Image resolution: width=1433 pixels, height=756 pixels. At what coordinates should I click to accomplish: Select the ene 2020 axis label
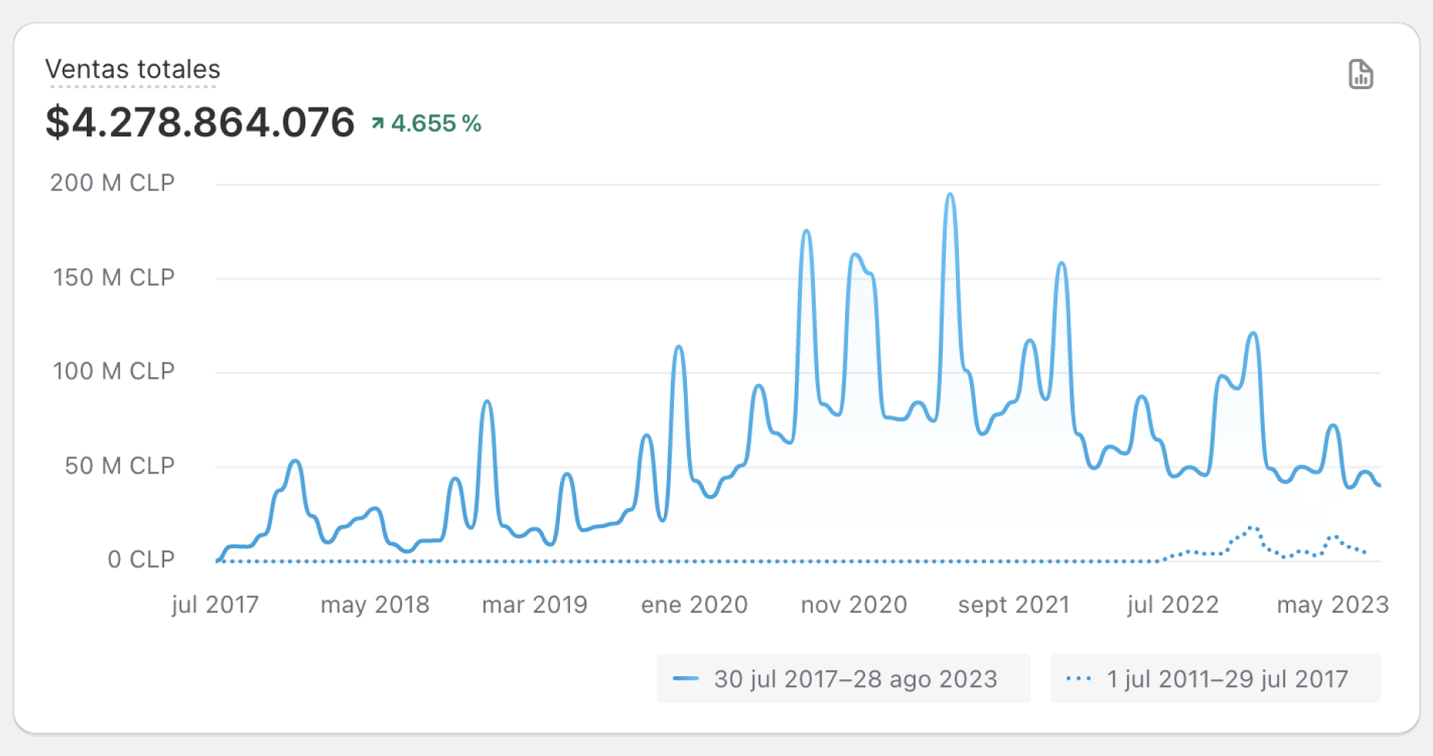click(x=694, y=604)
